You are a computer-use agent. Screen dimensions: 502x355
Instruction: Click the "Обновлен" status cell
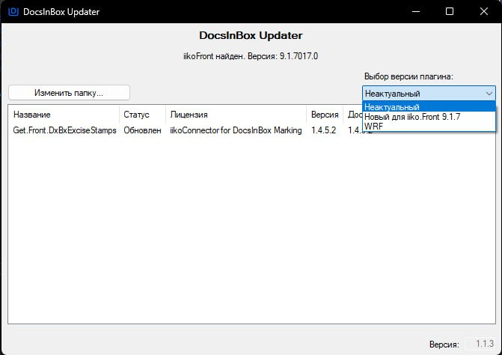(142, 130)
